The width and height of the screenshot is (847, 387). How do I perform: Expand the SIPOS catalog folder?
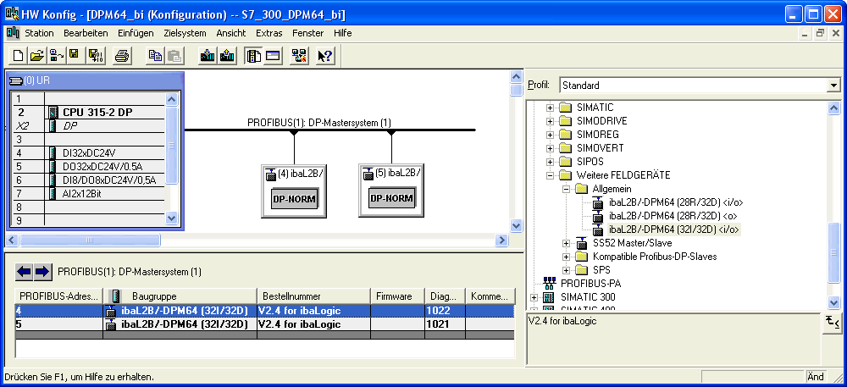[x=550, y=162]
